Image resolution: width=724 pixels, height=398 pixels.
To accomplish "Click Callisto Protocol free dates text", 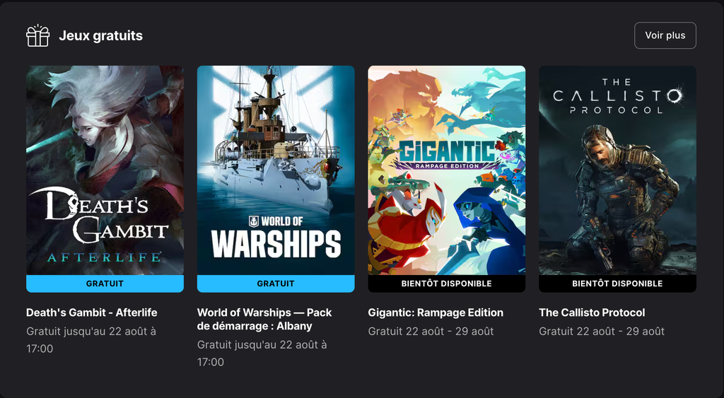I will (x=602, y=332).
